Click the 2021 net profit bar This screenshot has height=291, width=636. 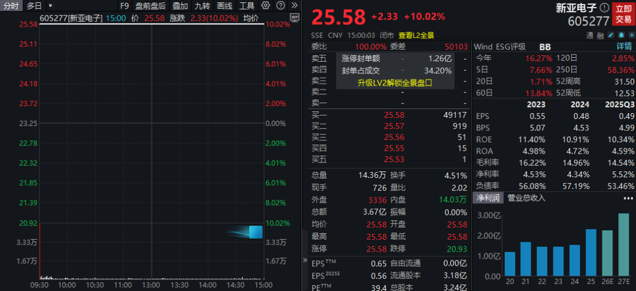[526, 259]
